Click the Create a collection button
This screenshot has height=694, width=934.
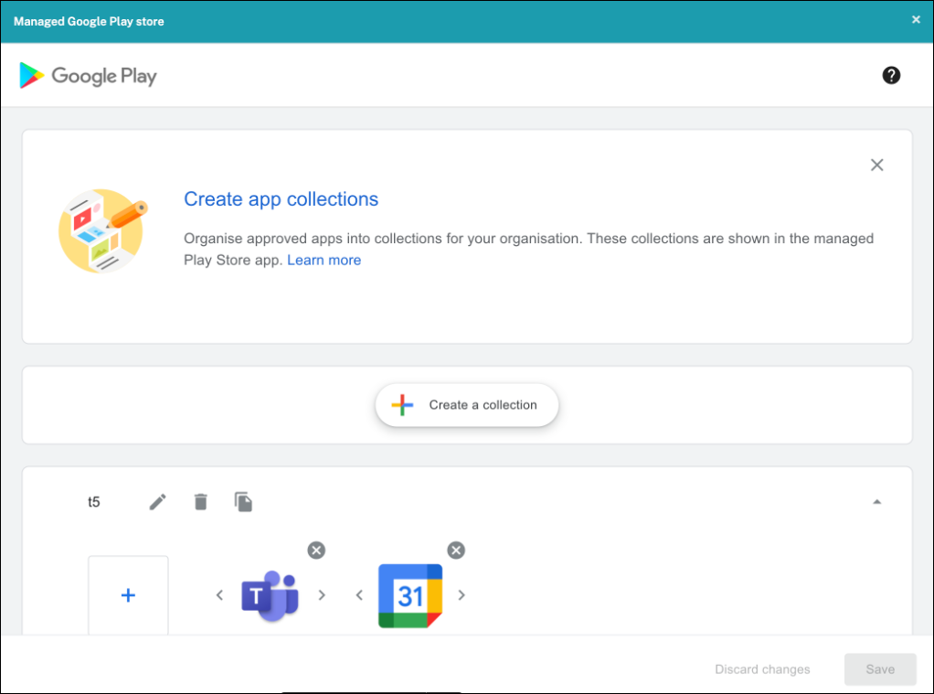pyautogui.click(x=466, y=405)
